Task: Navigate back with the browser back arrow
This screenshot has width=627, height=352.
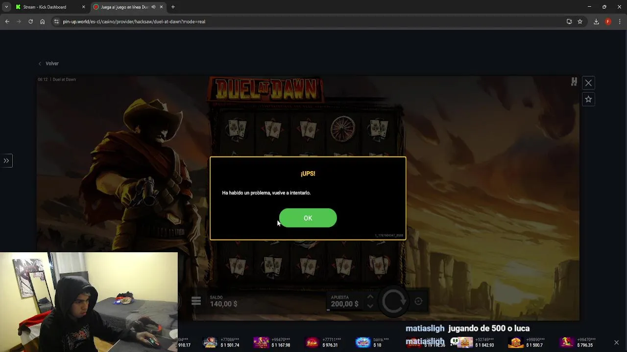Action: click(7, 22)
